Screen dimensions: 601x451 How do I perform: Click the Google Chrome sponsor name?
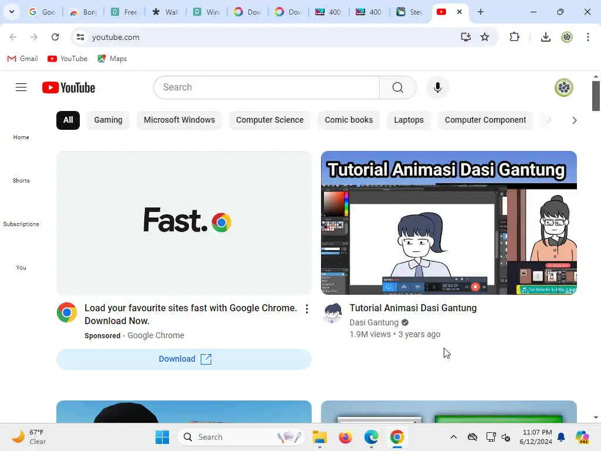point(156,335)
